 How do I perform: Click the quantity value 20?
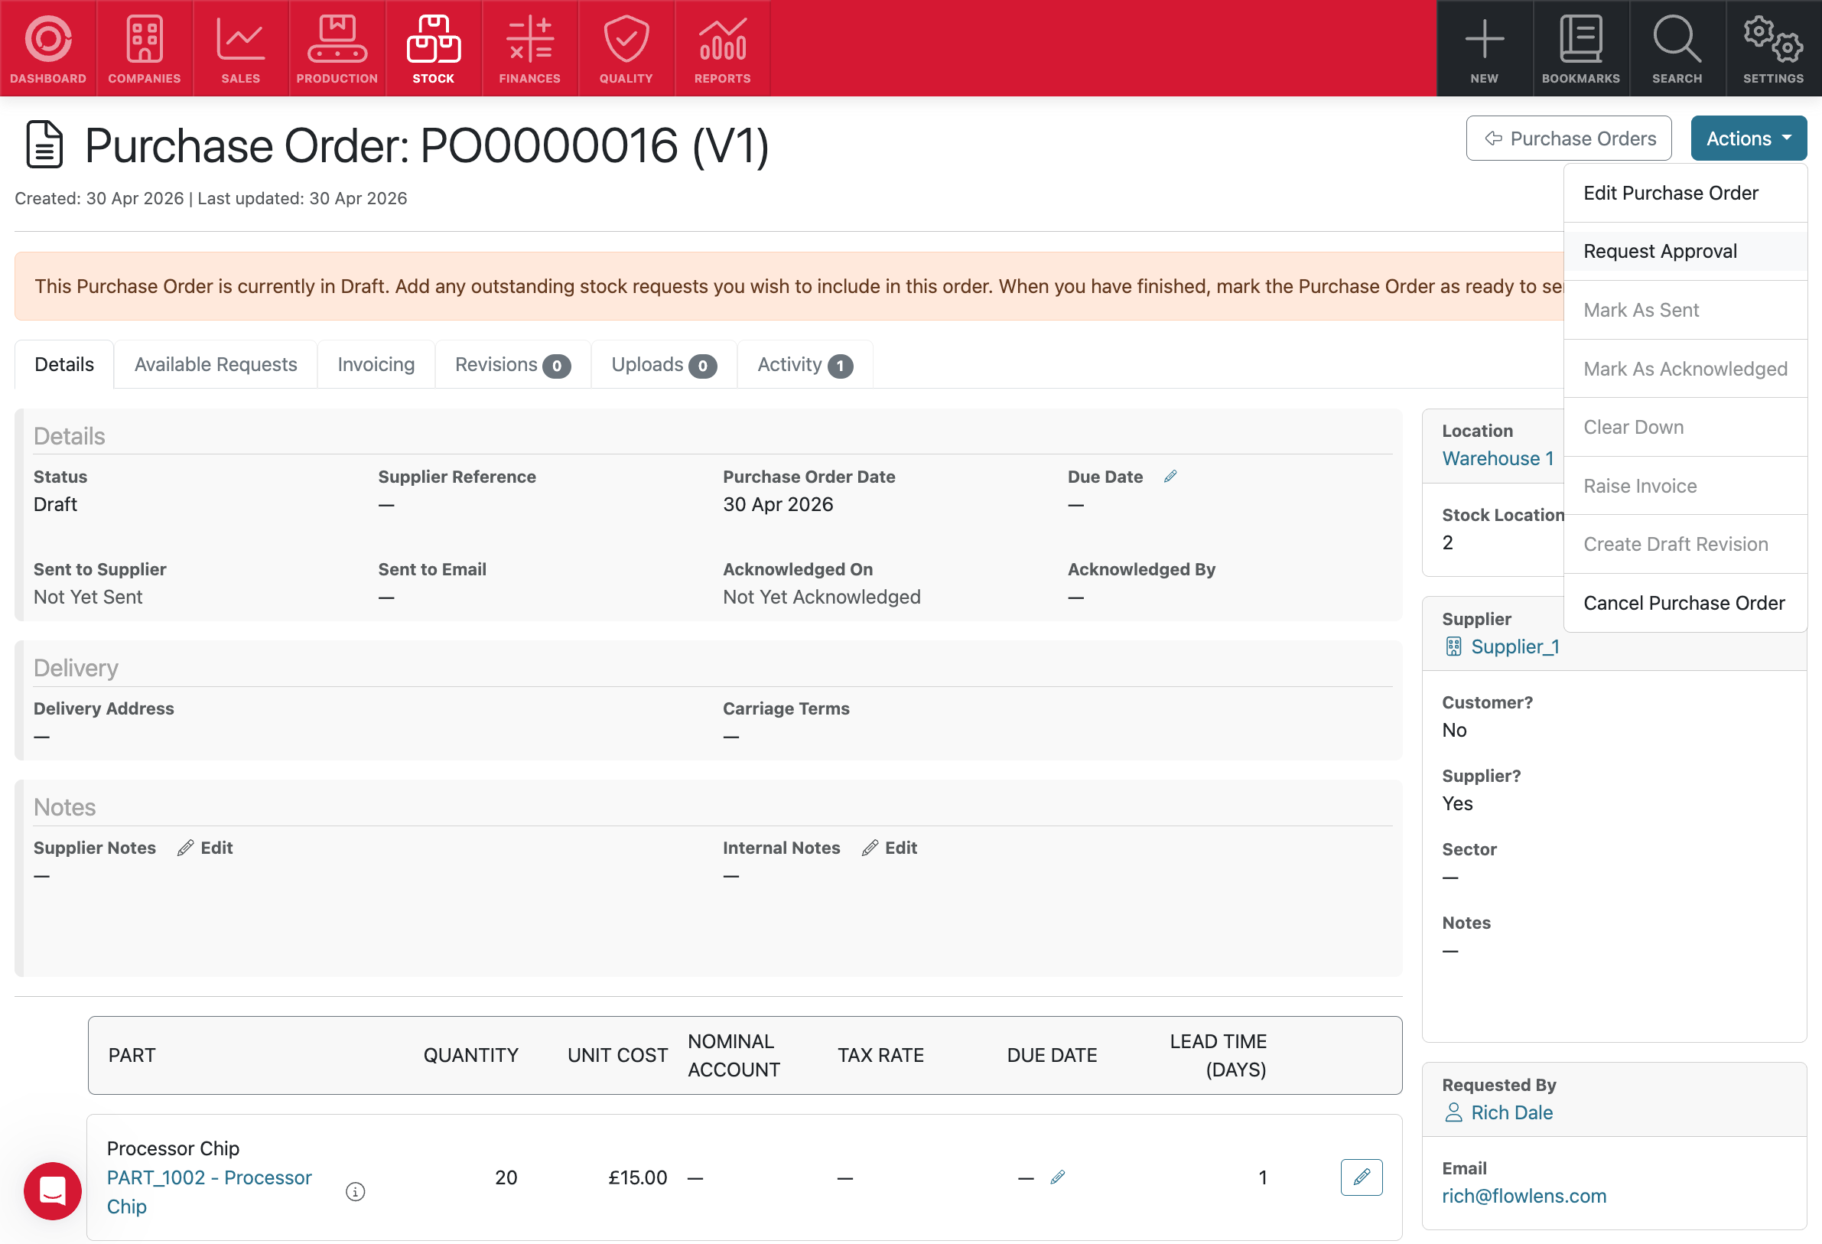(x=506, y=1177)
